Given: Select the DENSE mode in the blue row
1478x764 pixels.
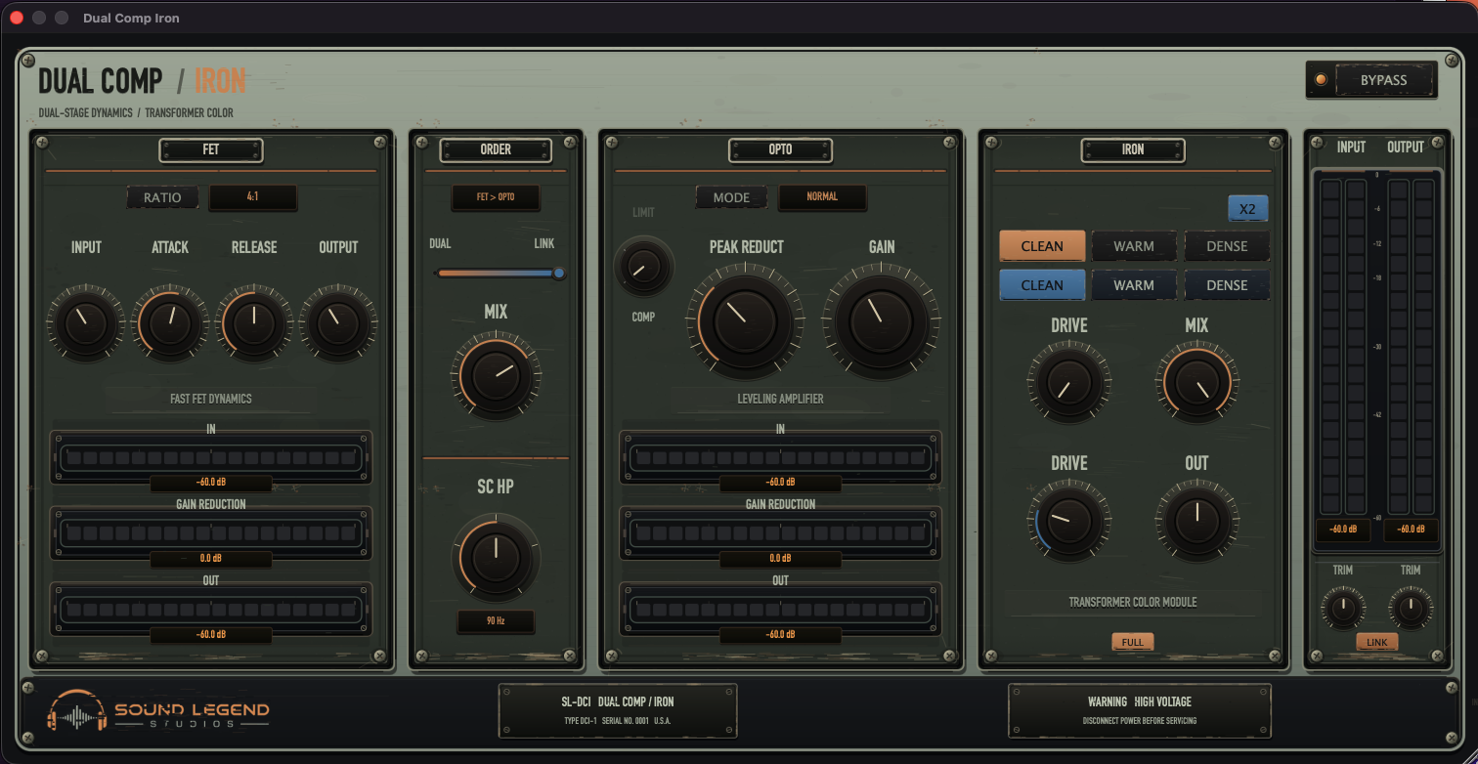Looking at the screenshot, I should (x=1227, y=285).
